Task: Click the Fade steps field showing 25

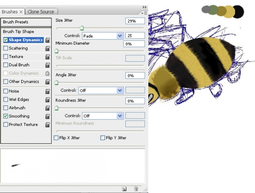Action: (135, 35)
